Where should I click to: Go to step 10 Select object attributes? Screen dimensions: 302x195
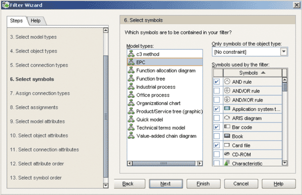pyautogui.click(x=39, y=136)
